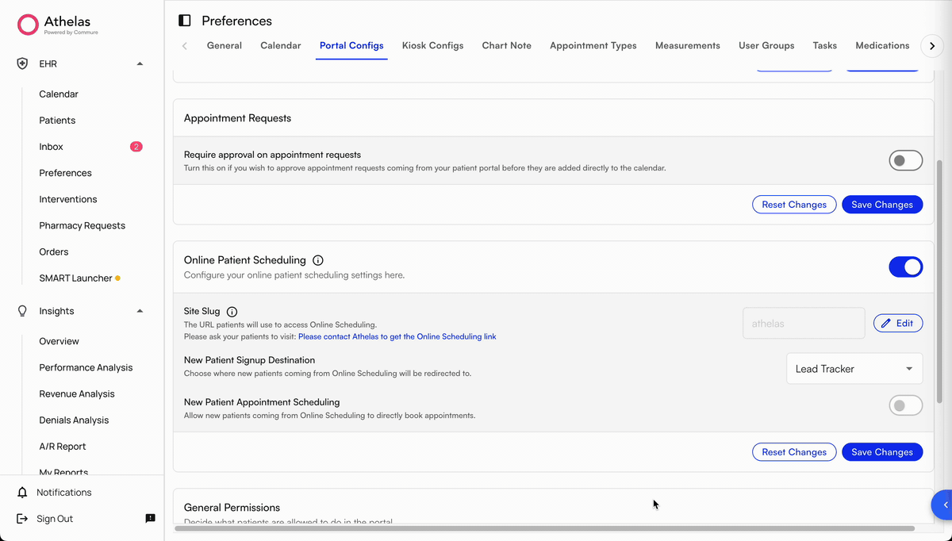The height and width of the screenshot is (541, 952).
Task: Open A/R Report in the sidebar
Action: point(63,447)
